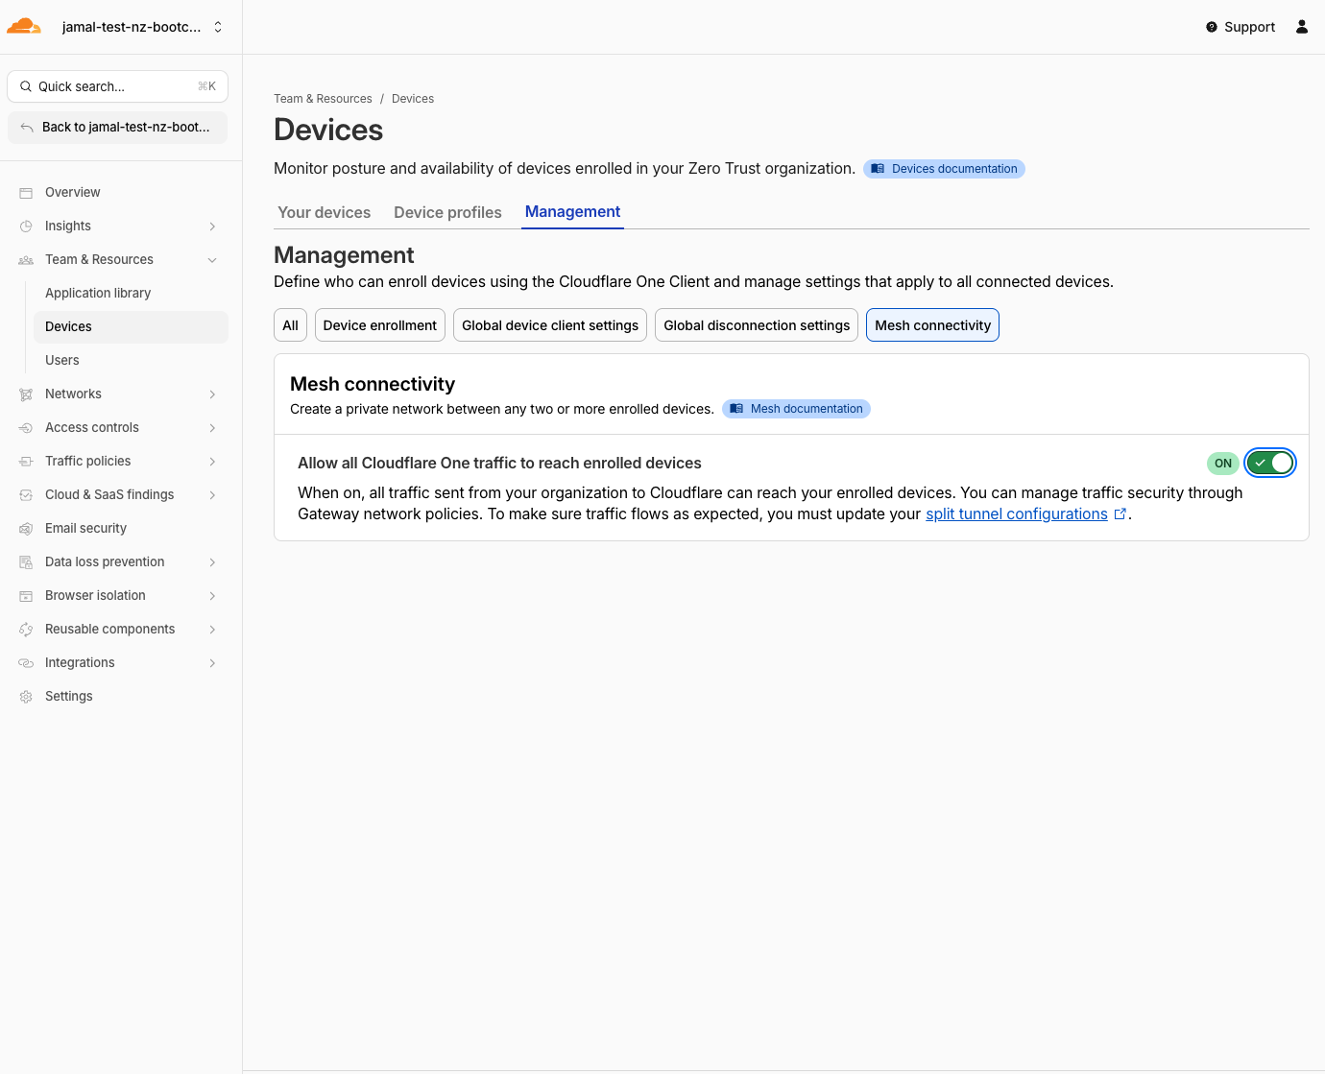Screen dimensions: 1325x1074
Task: Click the Quick search magnifier icon
Action: [x=26, y=86]
